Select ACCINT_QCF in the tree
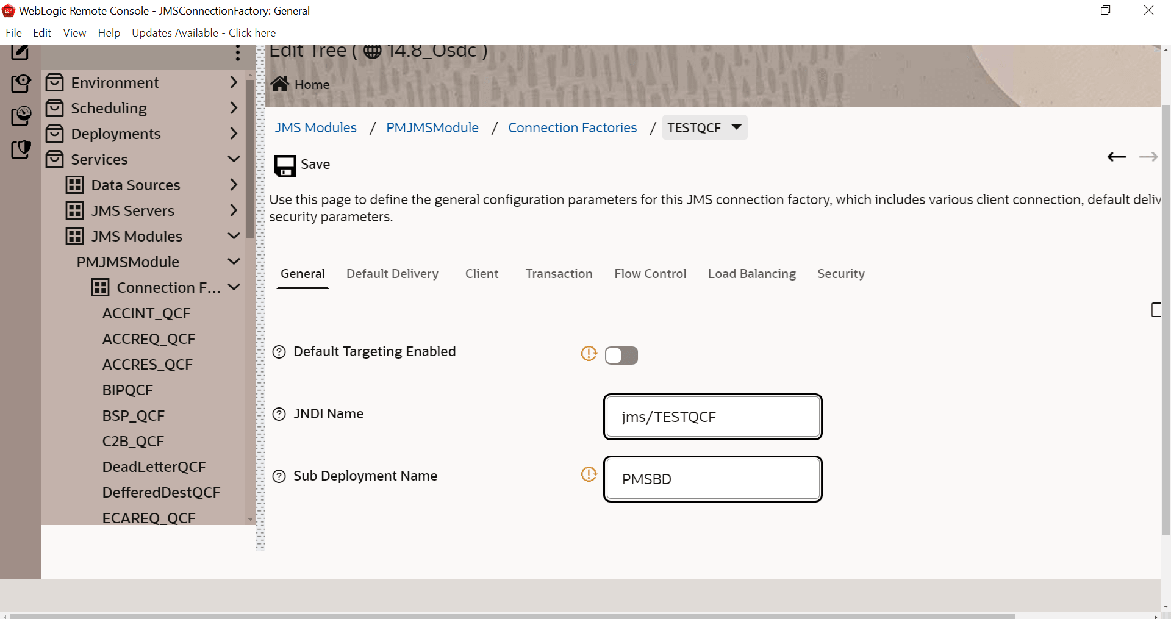 pyautogui.click(x=146, y=313)
